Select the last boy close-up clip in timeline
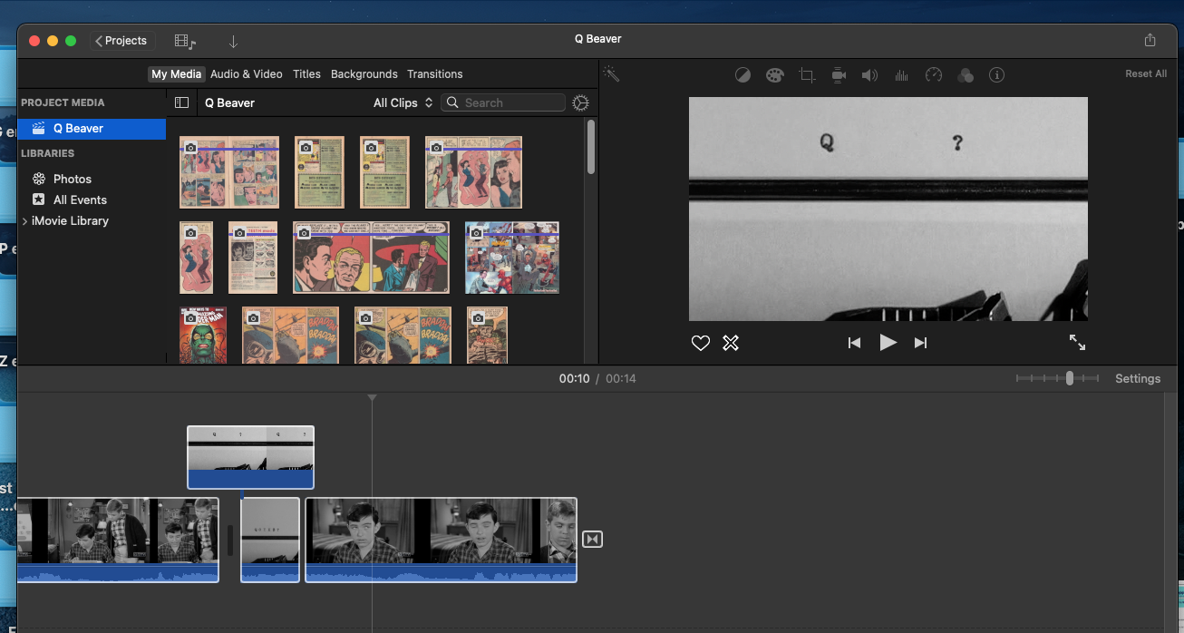The width and height of the screenshot is (1184, 633). point(441,540)
